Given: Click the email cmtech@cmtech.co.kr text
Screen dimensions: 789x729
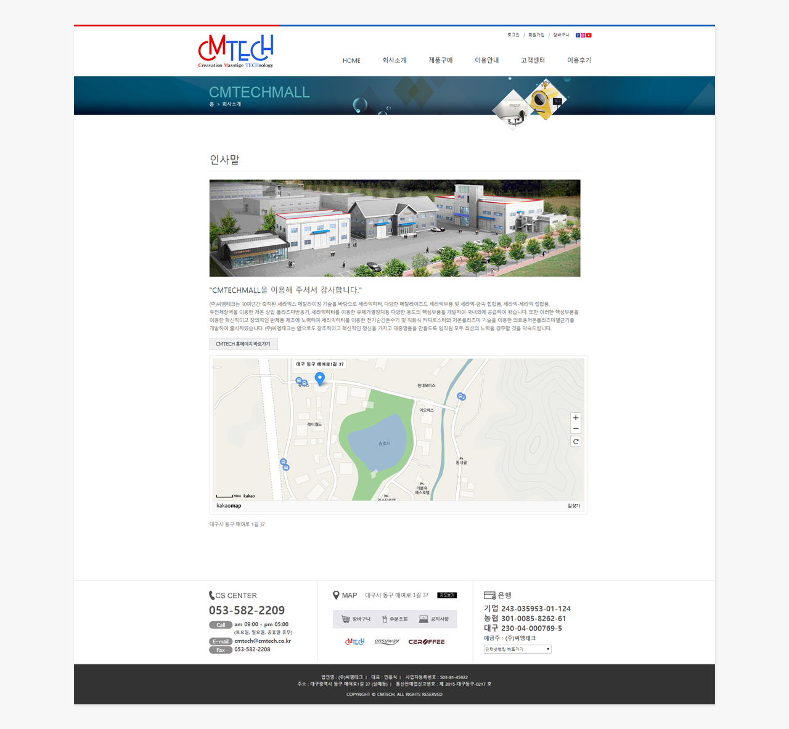Looking at the screenshot, I should pyautogui.click(x=263, y=641).
